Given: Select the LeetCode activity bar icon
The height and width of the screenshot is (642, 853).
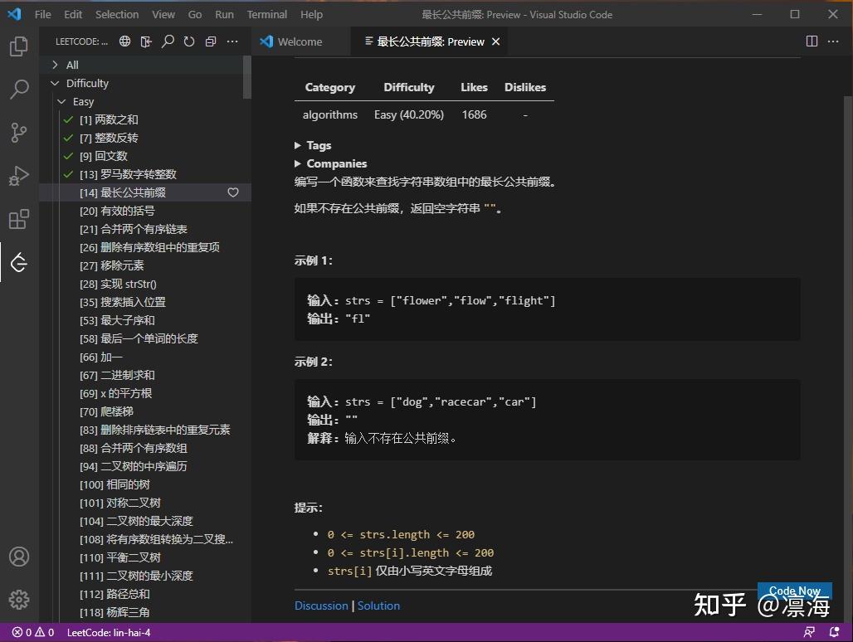Looking at the screenshot, I should (x=19, y=263).
